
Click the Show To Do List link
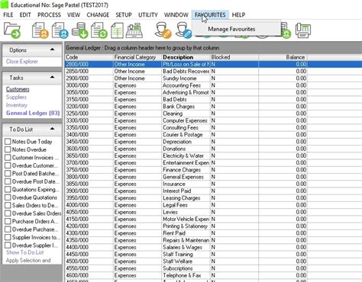[x=25, y=252]
